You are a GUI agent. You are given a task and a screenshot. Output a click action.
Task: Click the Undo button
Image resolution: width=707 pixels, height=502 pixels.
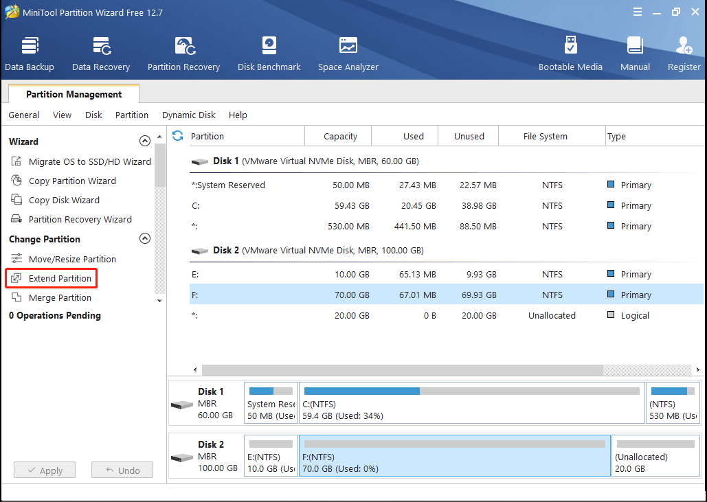[122, 470]
